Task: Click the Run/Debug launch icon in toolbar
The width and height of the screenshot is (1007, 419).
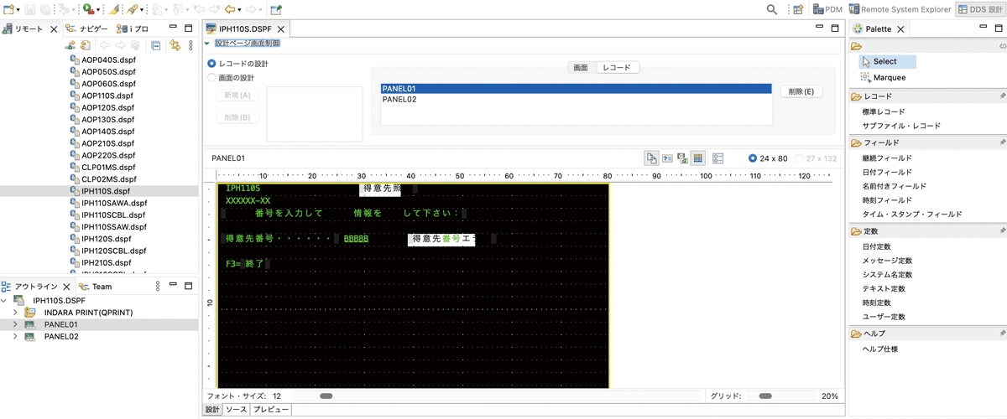Action: (89, 9)
